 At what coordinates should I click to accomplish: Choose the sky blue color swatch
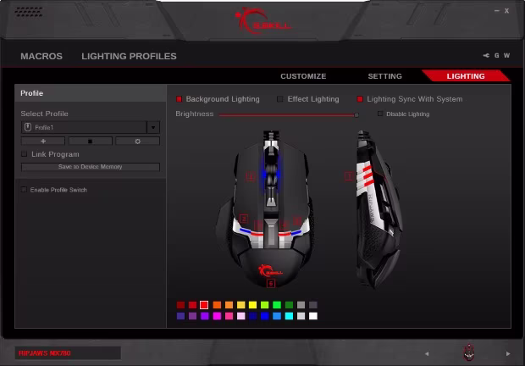277,316
